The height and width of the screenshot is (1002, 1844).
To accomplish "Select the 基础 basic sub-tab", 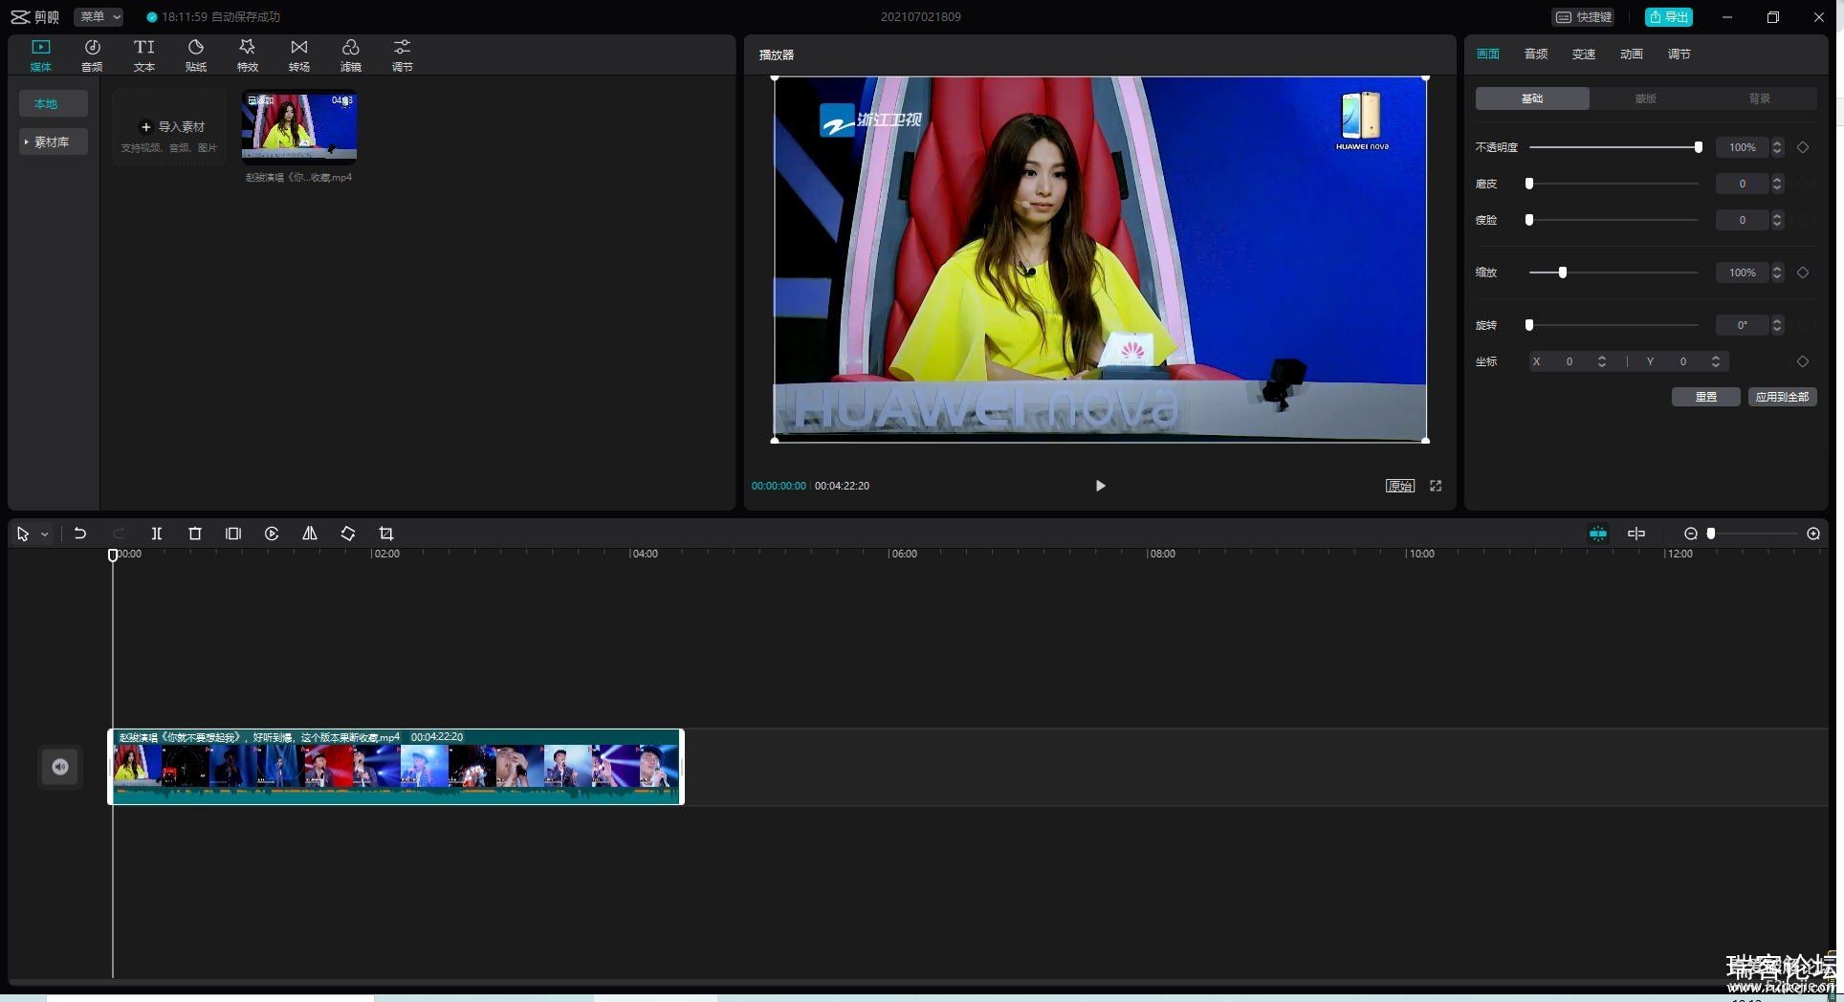I will (x=1532, y=98).
